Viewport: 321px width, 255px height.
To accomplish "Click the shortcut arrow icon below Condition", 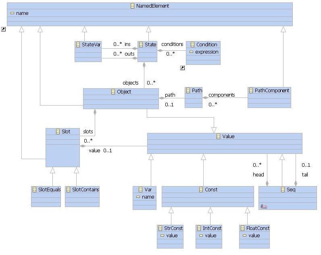I will pos(182,68).
